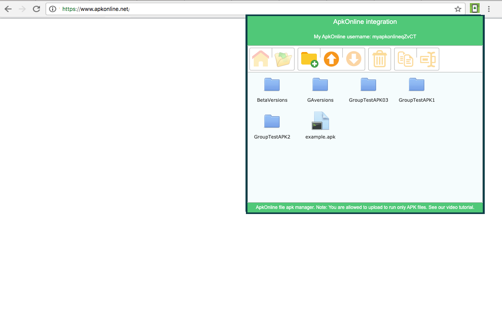502x313 pixels.
Task: Copy the selected file
Action: click(405, 59)
